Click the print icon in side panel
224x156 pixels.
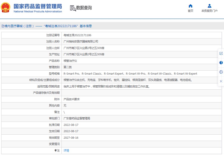click(x=221, y=72)
